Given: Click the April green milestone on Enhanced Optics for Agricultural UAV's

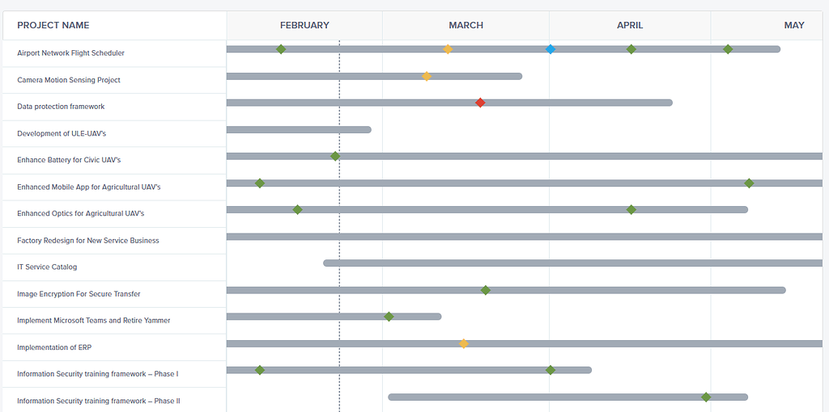Looking at the screenshot, I should pyautogui.click(x=631, y=209).
